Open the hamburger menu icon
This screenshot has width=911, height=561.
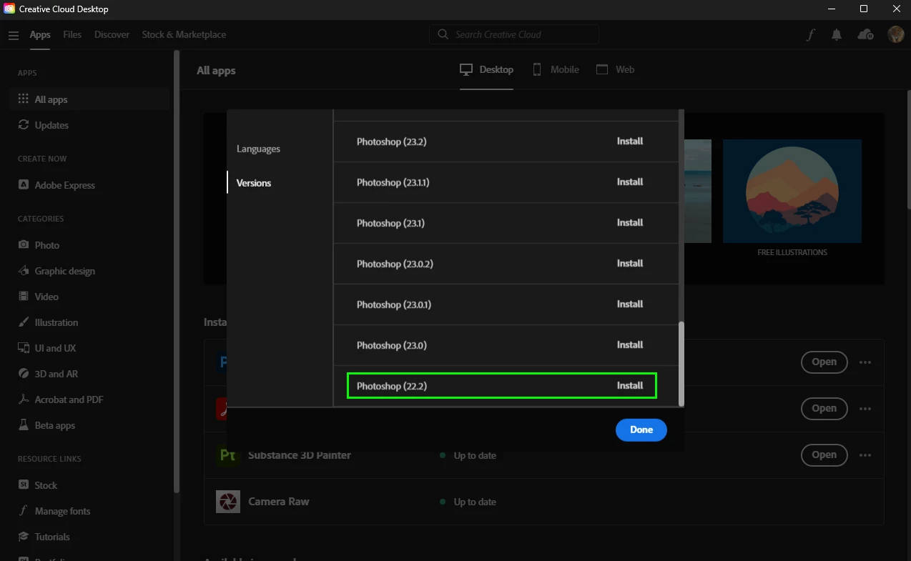(x=14, y=35)
